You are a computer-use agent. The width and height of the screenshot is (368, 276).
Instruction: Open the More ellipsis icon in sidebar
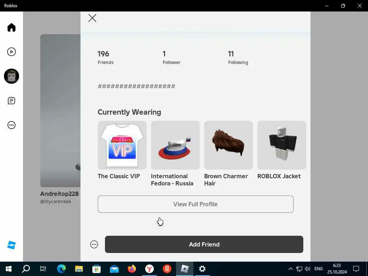pyautogui.click(x=11, y=125)
